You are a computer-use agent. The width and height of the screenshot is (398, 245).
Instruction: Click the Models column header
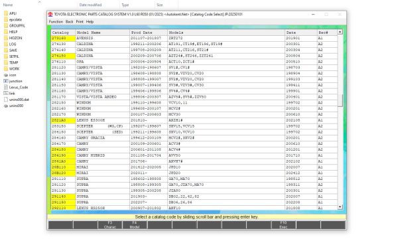[226, 33]
